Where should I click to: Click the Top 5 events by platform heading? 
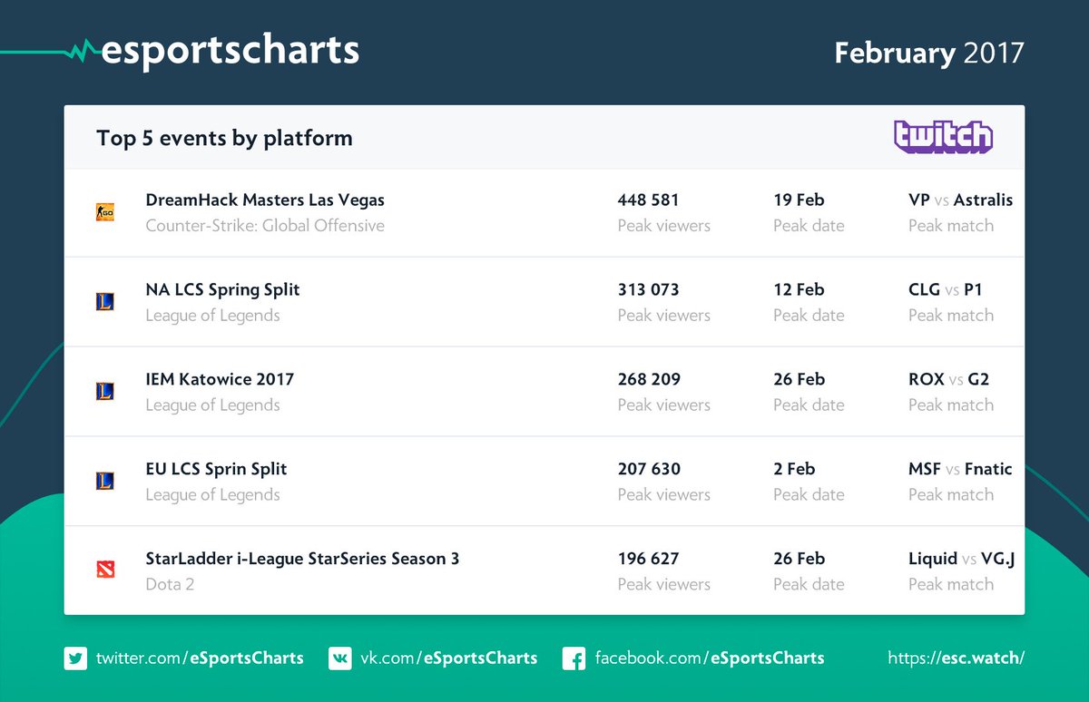224,138
